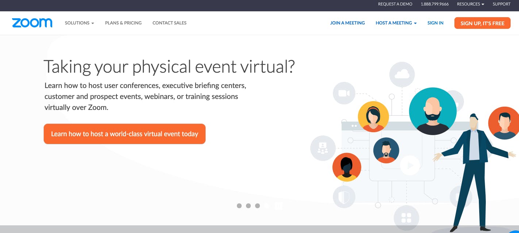Viewport: 519px width, 233px height.
Task: Expand the Host a Meeting dropdown
Action: coord(396,23)
